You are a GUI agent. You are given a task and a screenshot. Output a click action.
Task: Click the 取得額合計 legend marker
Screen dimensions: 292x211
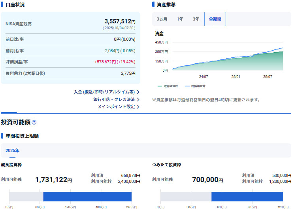[x=160, y=86]
